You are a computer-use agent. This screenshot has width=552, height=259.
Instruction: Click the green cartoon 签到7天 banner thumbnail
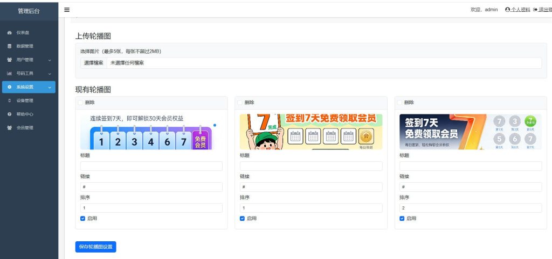tap(311, 132)
